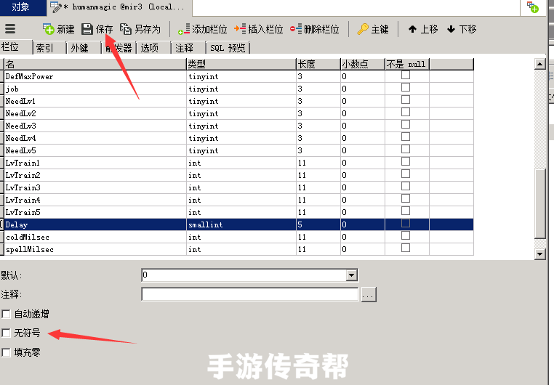Image resolution: width=554 pixels, height=385 pixels.
Task: Enable the 填充零 checkbox
Action: pos(6,352)
